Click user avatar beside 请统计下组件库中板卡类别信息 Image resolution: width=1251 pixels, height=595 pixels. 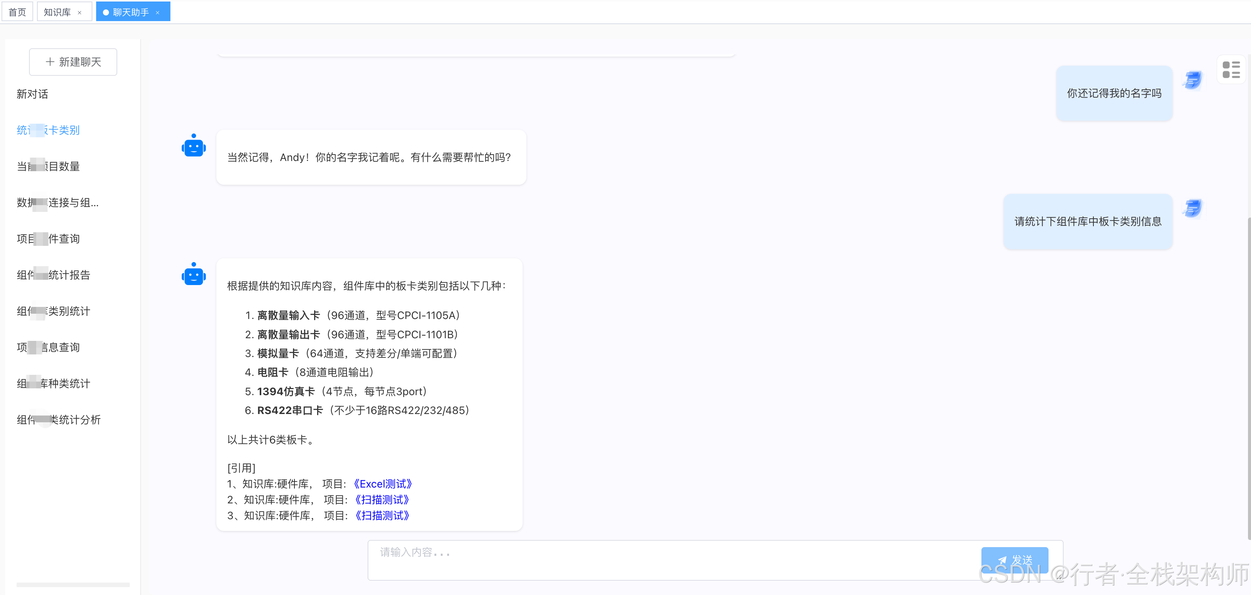1193,208
